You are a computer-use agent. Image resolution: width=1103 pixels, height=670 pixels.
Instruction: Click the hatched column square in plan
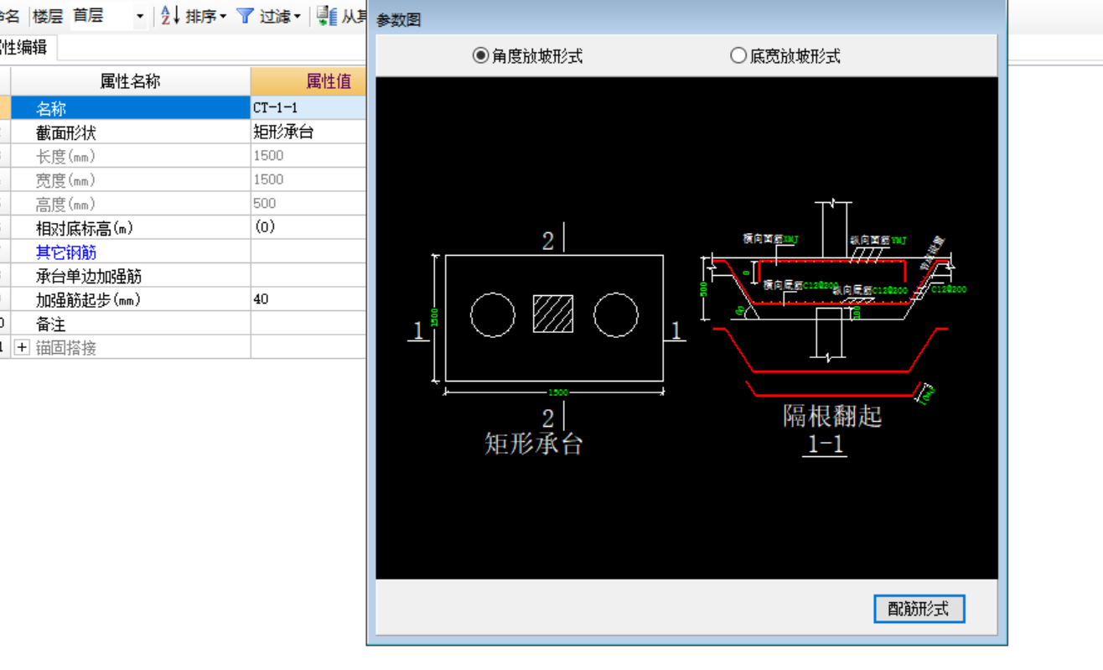point(553,313)
